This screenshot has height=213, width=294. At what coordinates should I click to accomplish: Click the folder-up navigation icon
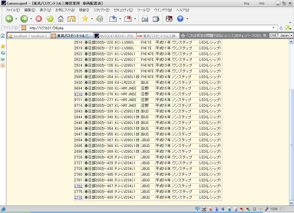[71, 19]
